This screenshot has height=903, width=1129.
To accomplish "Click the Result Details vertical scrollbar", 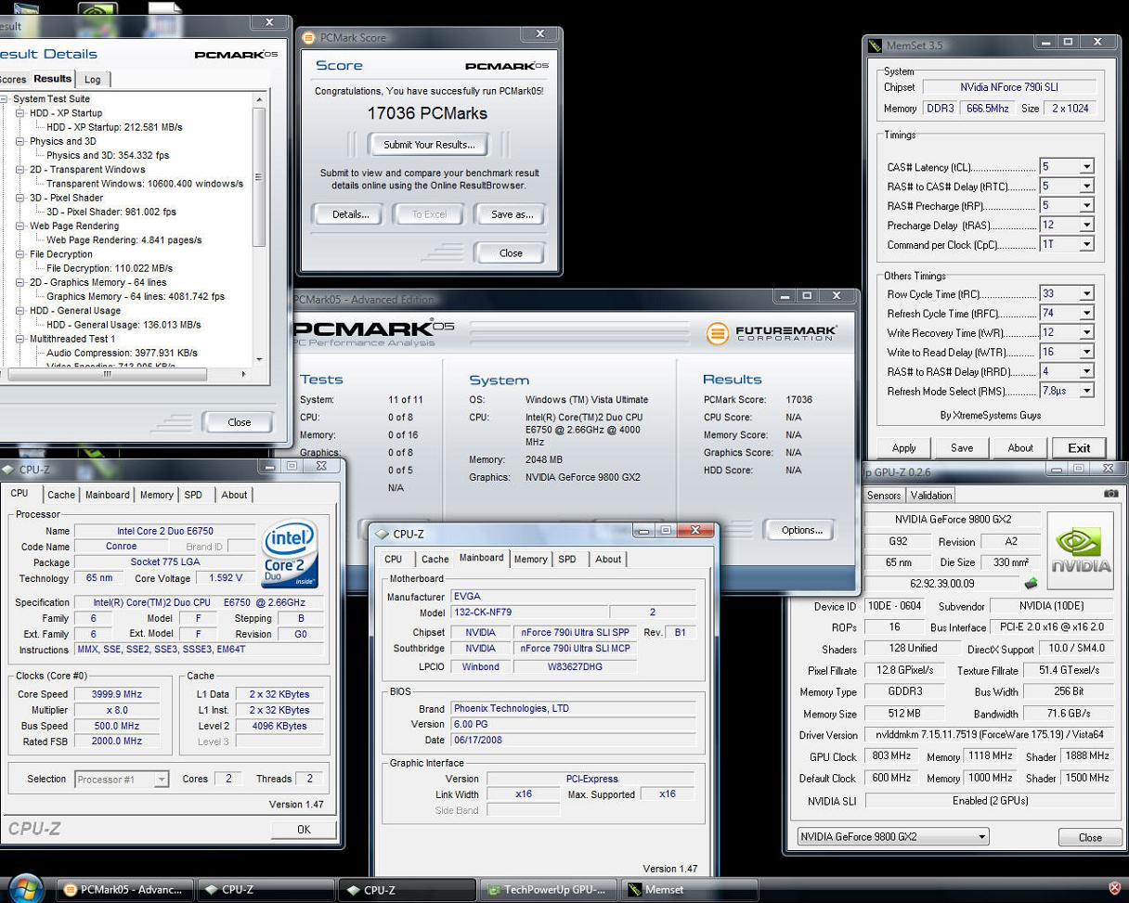I will click(259, 229).
